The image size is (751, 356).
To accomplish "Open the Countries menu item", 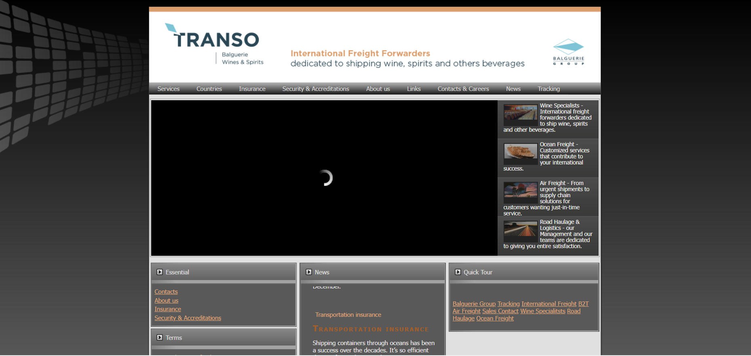I will (209, 89).
